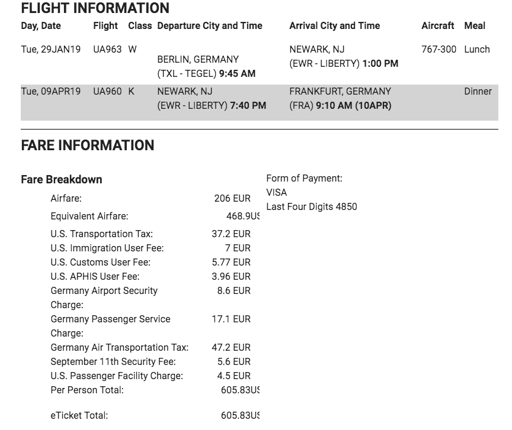Click the Germany Air Transportation Tax line
This screenshot has width=512, height=430.
click(x=119, y=348)
